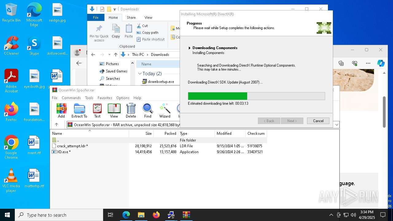Select mant.rtf desktop file
Viewport: 393px width, 221px height.
click(x=34, y=145)
